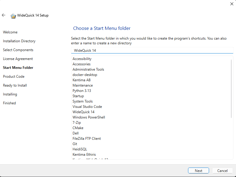Select Ready to Install step
This screenshot has width=236, height=177.
pyautogui.click(x=15, y=85)
